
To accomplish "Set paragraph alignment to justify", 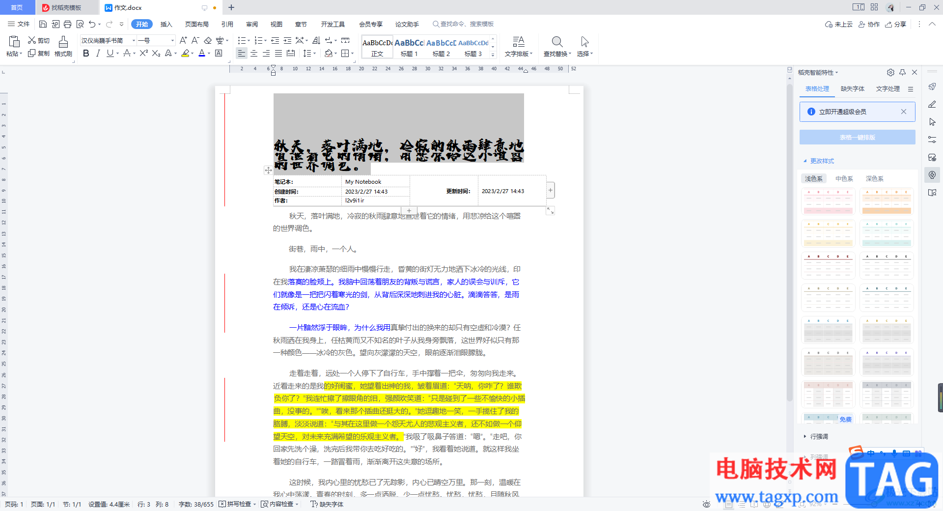I will tap(278, 53).
